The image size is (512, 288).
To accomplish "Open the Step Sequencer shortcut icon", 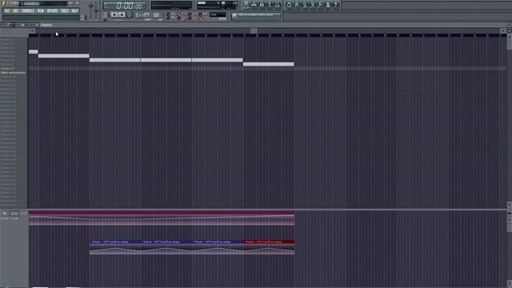I will pyautogui.click(x=254, y=5).
